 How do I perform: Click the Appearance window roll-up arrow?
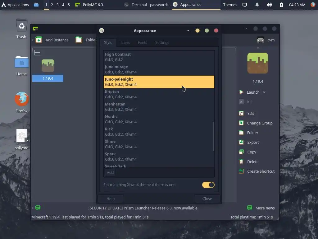click(188, 30)
